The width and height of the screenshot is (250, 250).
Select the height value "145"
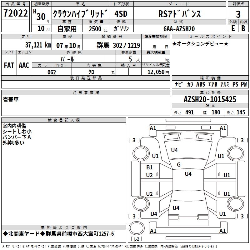241,112
